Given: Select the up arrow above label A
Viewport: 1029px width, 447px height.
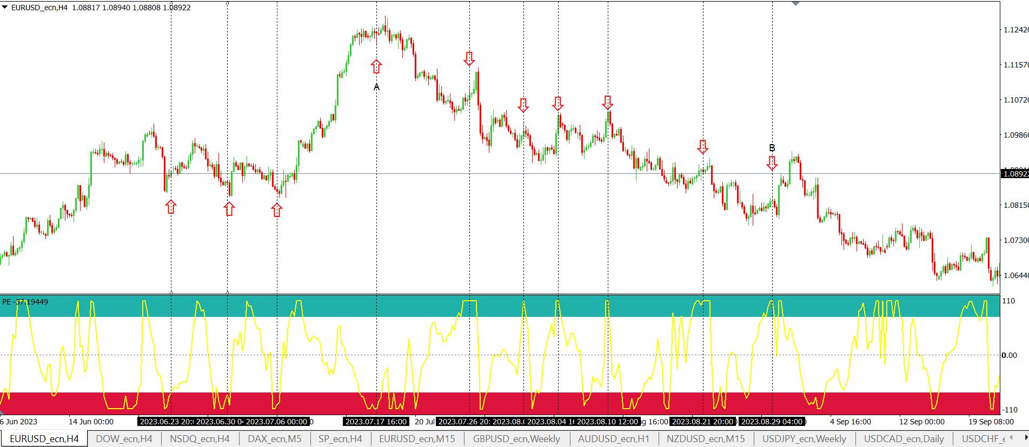Looking at the screenshot, I should (376, 66).
